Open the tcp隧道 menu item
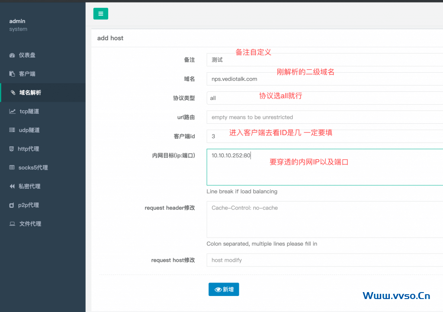The height and width of the screenshot is (312, 443). [29, 112]
